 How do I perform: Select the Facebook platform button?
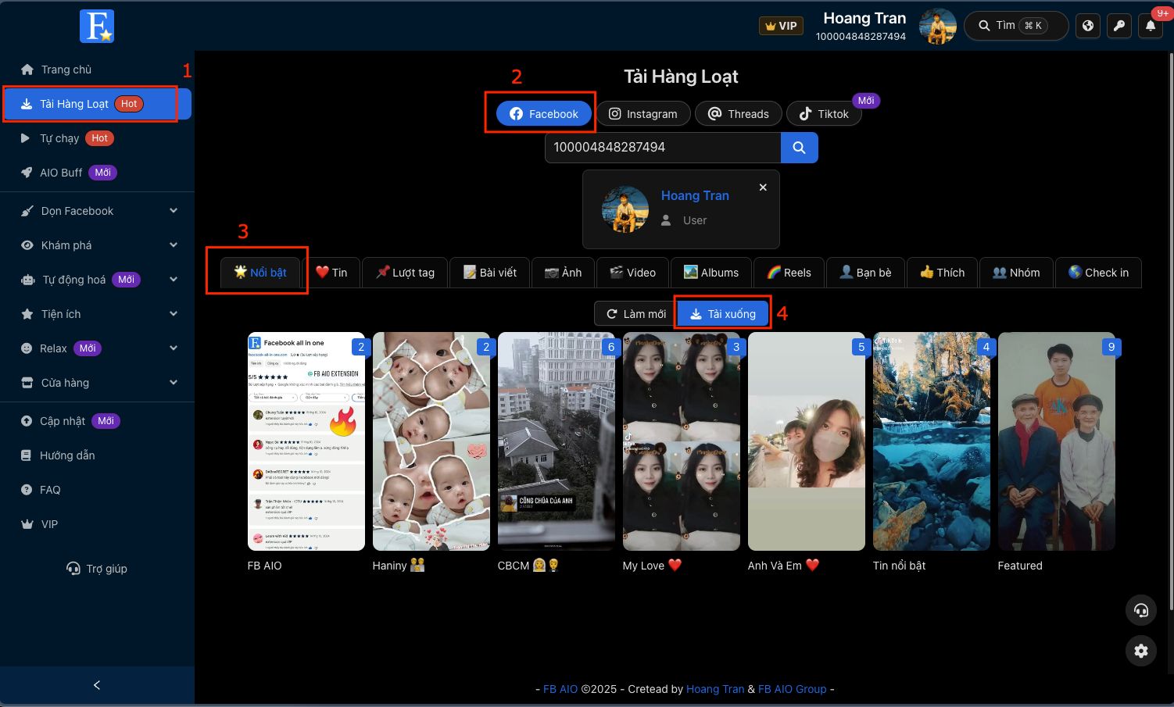point(544,114)
